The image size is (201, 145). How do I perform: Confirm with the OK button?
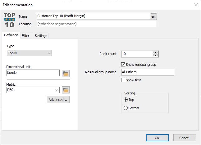pyautogui.click(x=157, y=138)
